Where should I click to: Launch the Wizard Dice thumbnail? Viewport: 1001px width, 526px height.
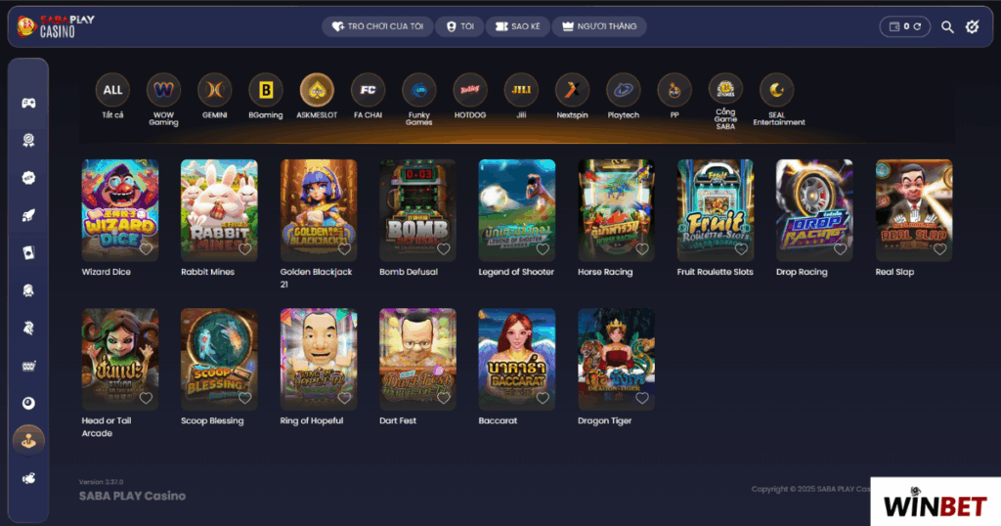(x=120, y=210)
